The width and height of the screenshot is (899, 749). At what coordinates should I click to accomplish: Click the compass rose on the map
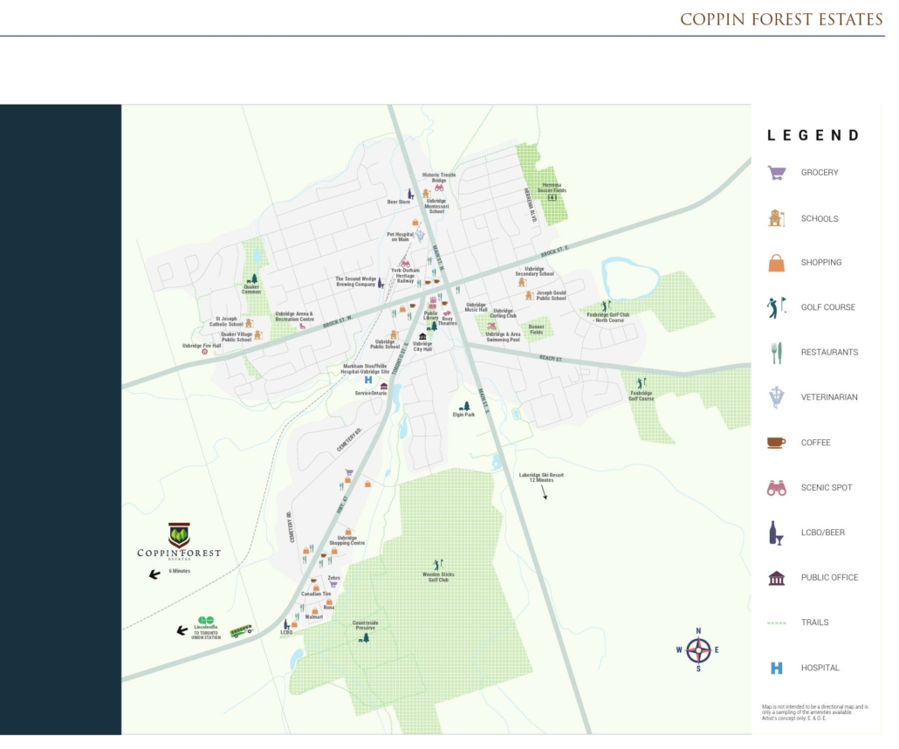(x=698, y=649)
